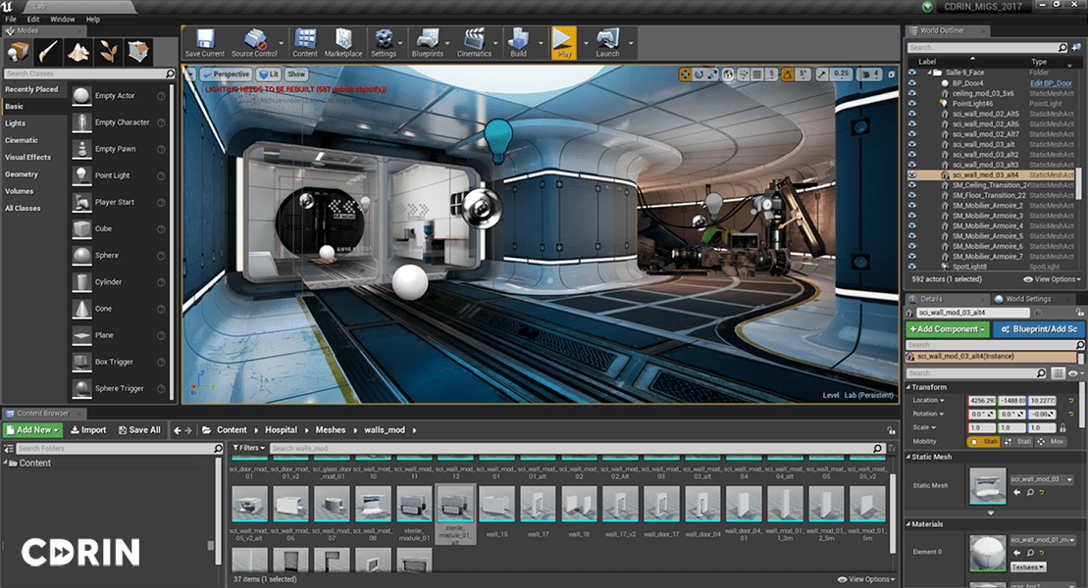Image resolution: width=1088 pixels, height=588 pixels.
Task: Open the Content toolbar button
Action: 305,43
